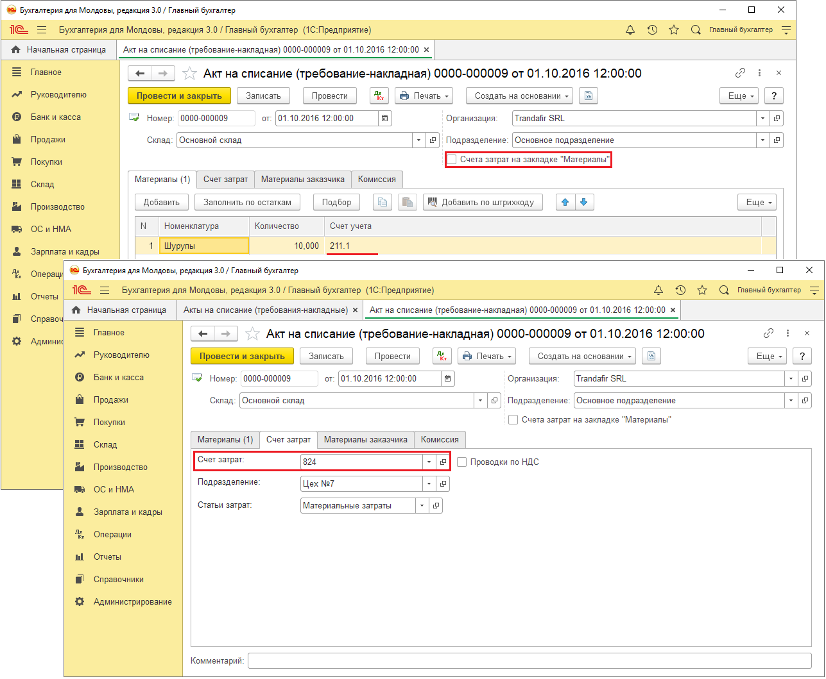Click history icon in back window
The width and height of the screenshot is (826, 679).
pyautogui.click(x=652, y=29)
